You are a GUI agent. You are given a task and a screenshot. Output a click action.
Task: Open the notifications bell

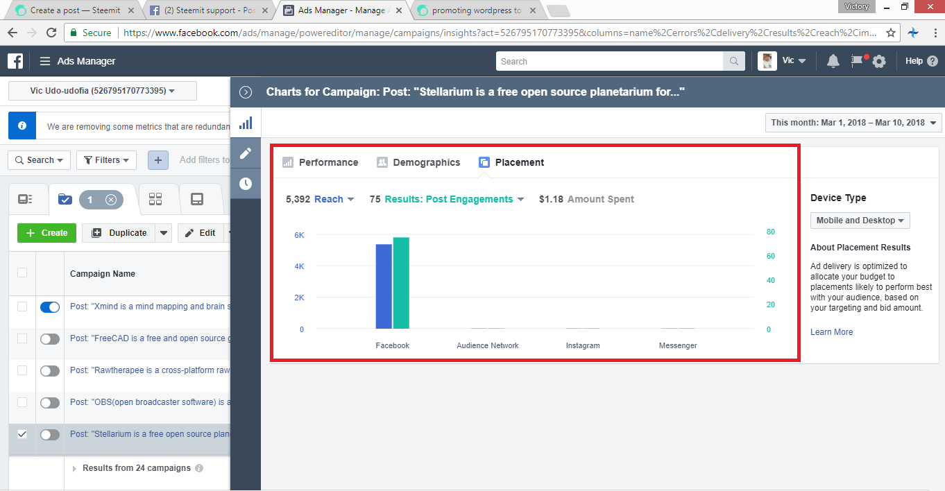pos(833,61)
